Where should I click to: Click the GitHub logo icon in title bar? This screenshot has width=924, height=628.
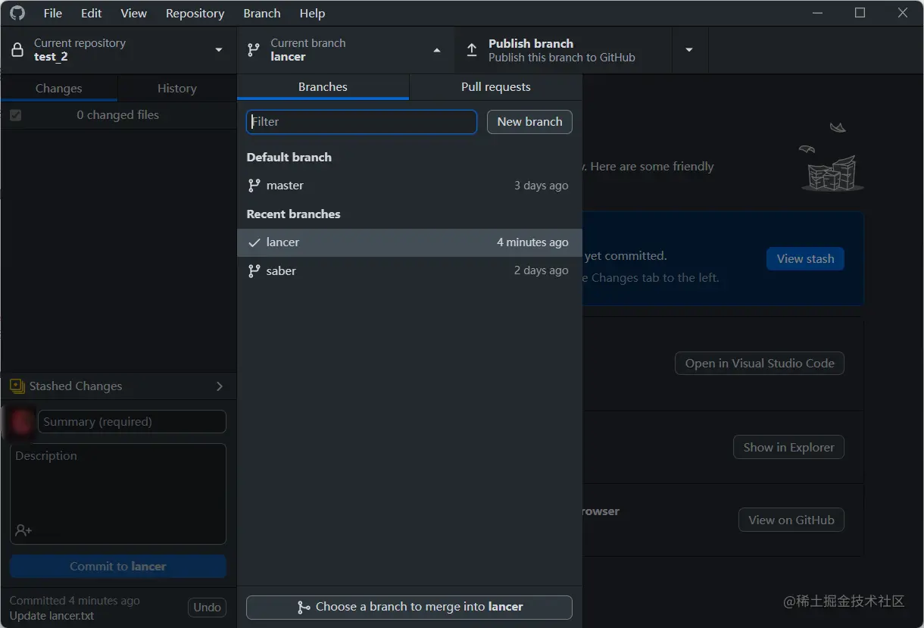pyautogui.click(x=17, y=13)
